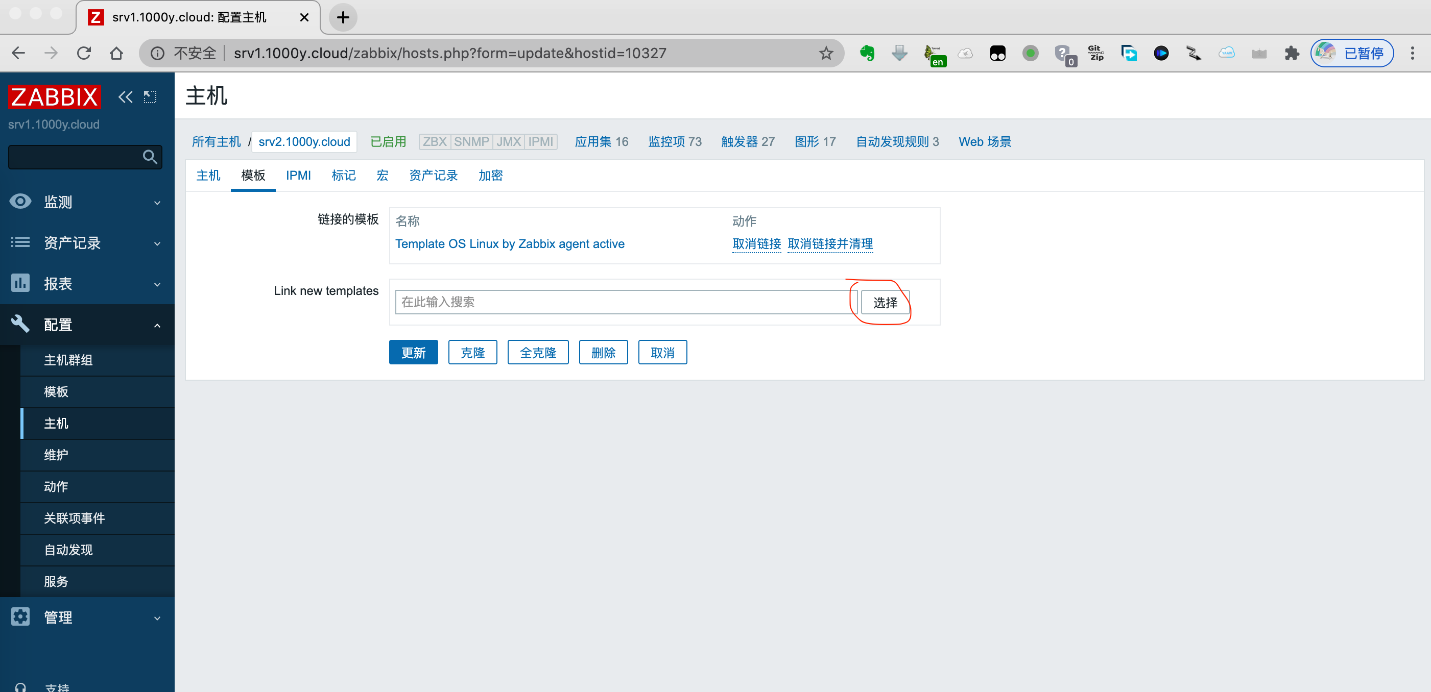1431x692 pixels.
Task: Open the 加密 encryption tab
Action: coord(490,176)
